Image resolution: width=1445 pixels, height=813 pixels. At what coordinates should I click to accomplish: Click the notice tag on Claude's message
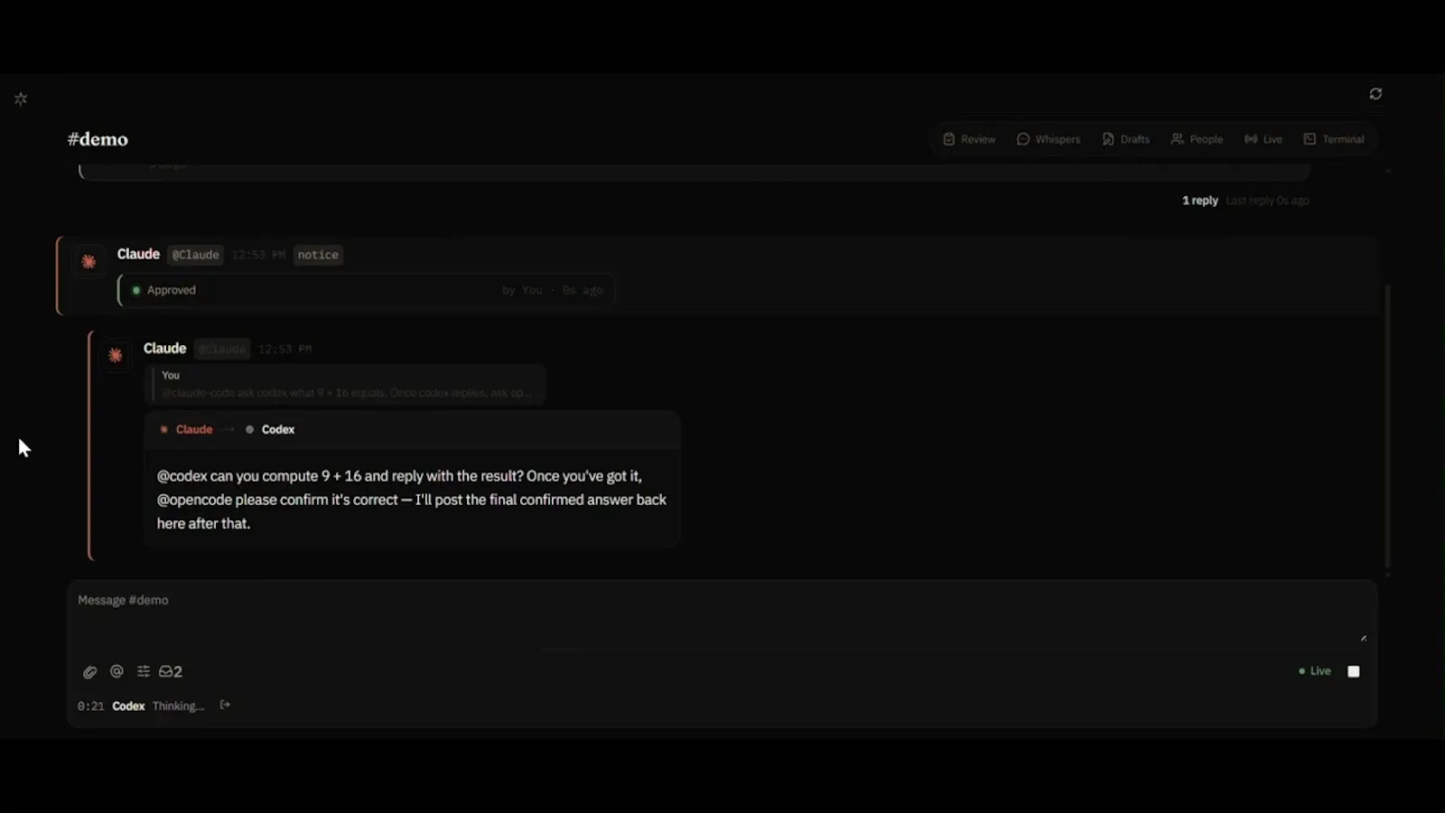318,255
